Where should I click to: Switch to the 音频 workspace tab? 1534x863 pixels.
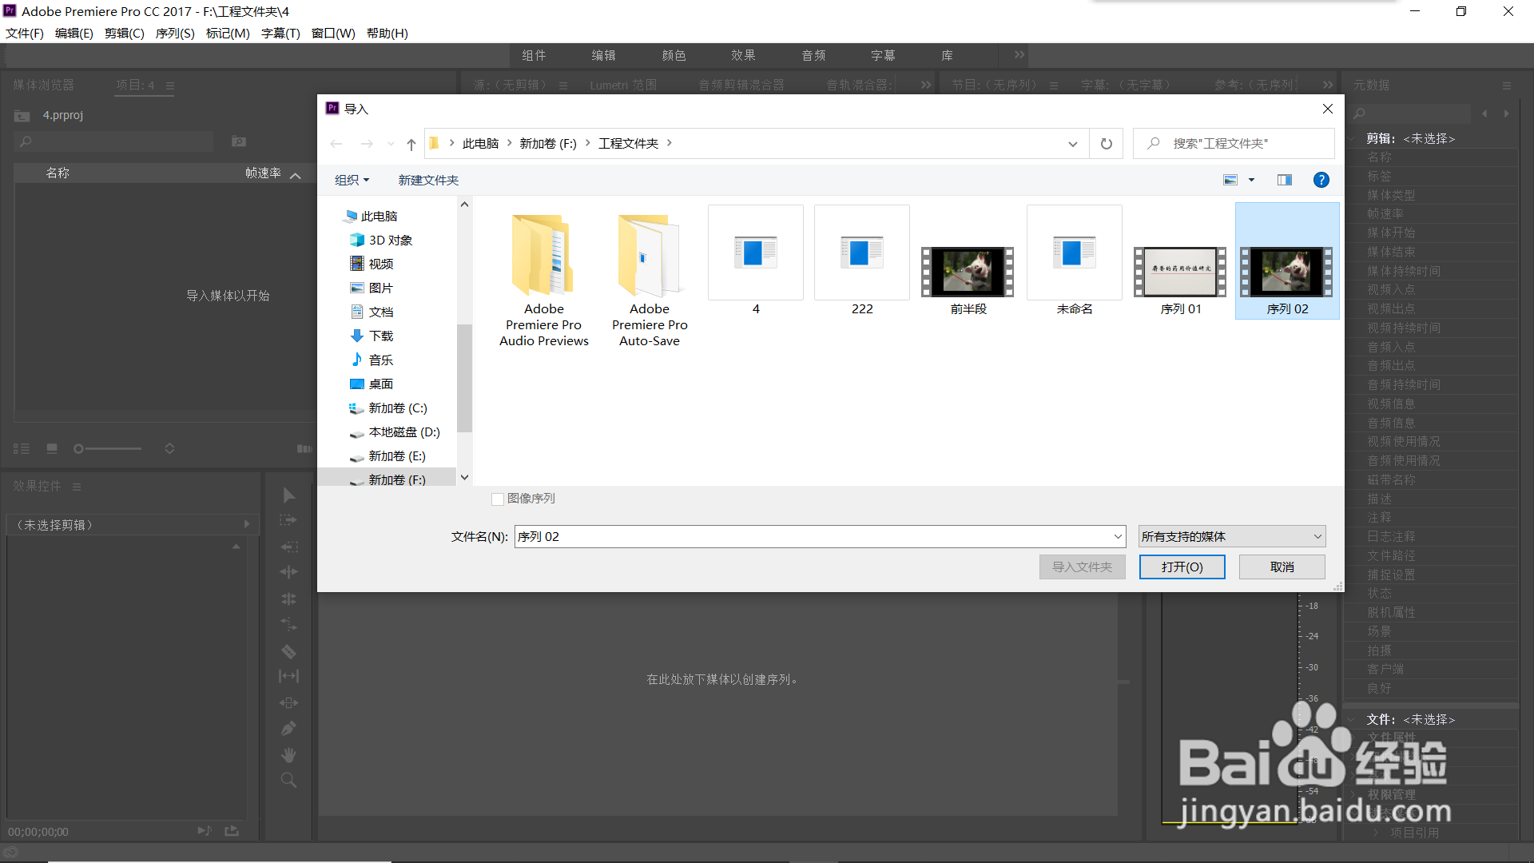pyautogui.click(x=814, y=55)
